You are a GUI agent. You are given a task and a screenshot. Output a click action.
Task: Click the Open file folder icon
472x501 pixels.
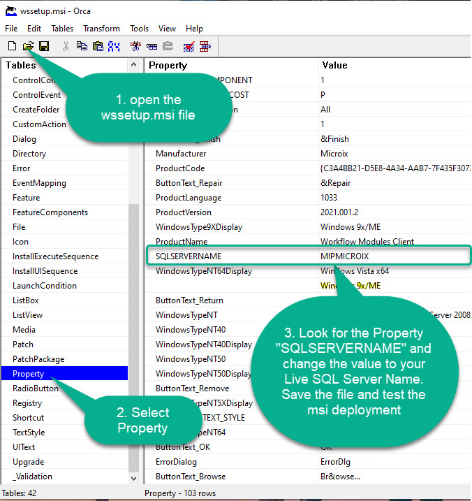[x=28, y=46]
